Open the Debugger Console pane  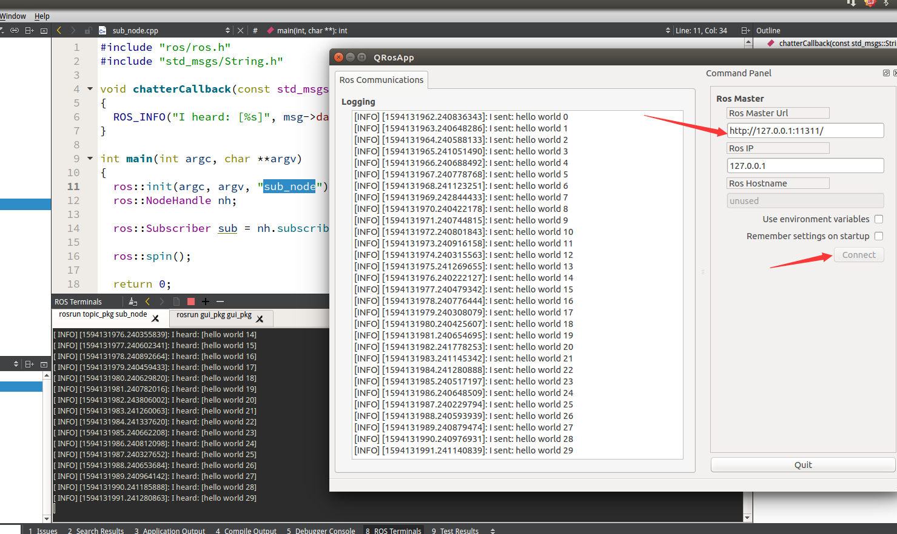pos(321,530)
